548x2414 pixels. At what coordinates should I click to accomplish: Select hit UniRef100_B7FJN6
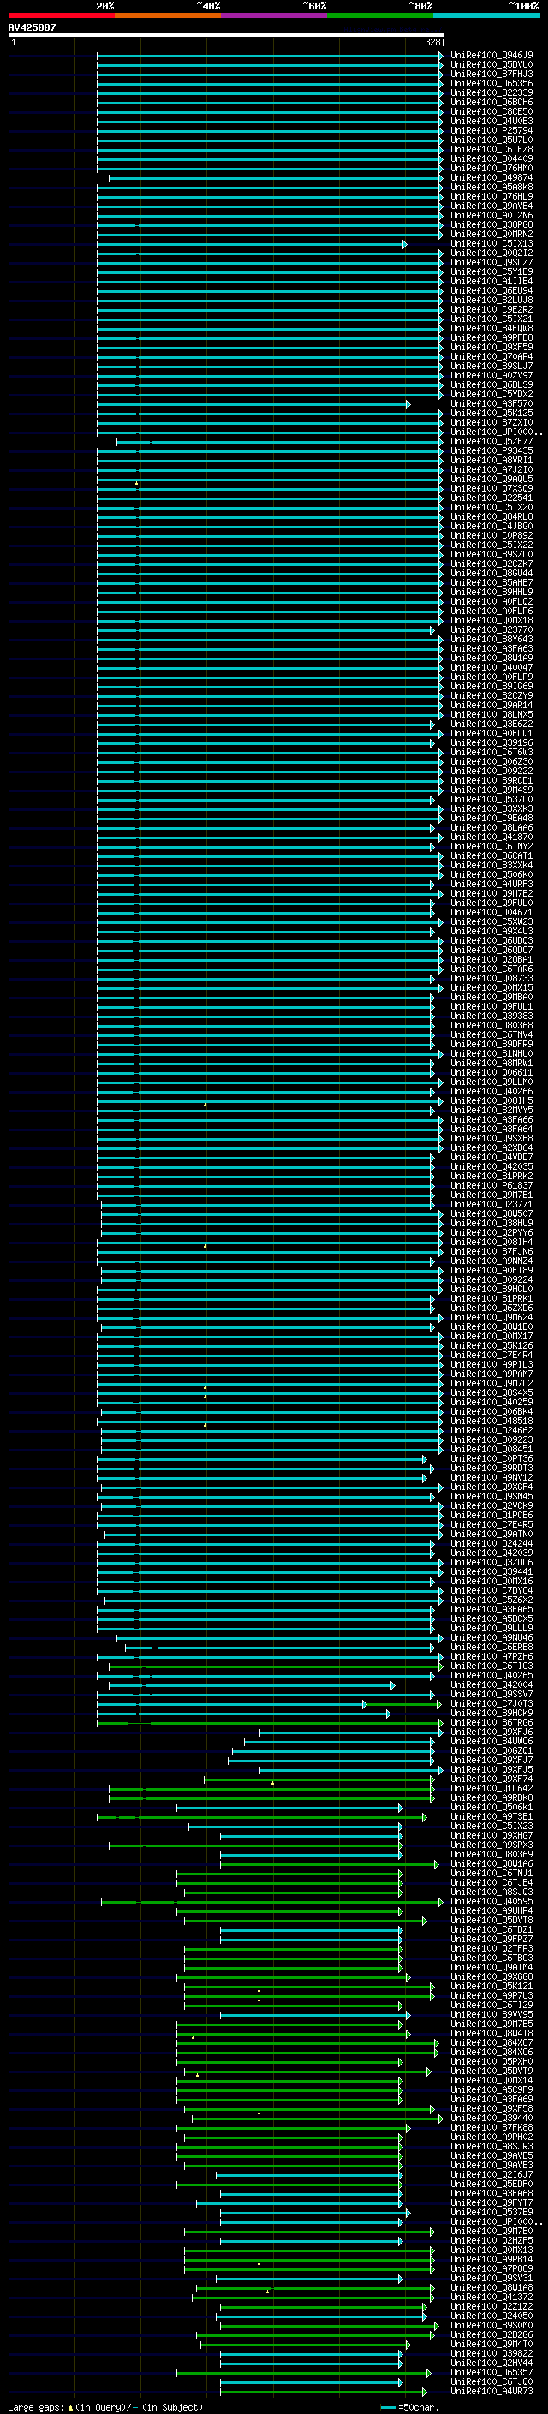[491, 1252]
